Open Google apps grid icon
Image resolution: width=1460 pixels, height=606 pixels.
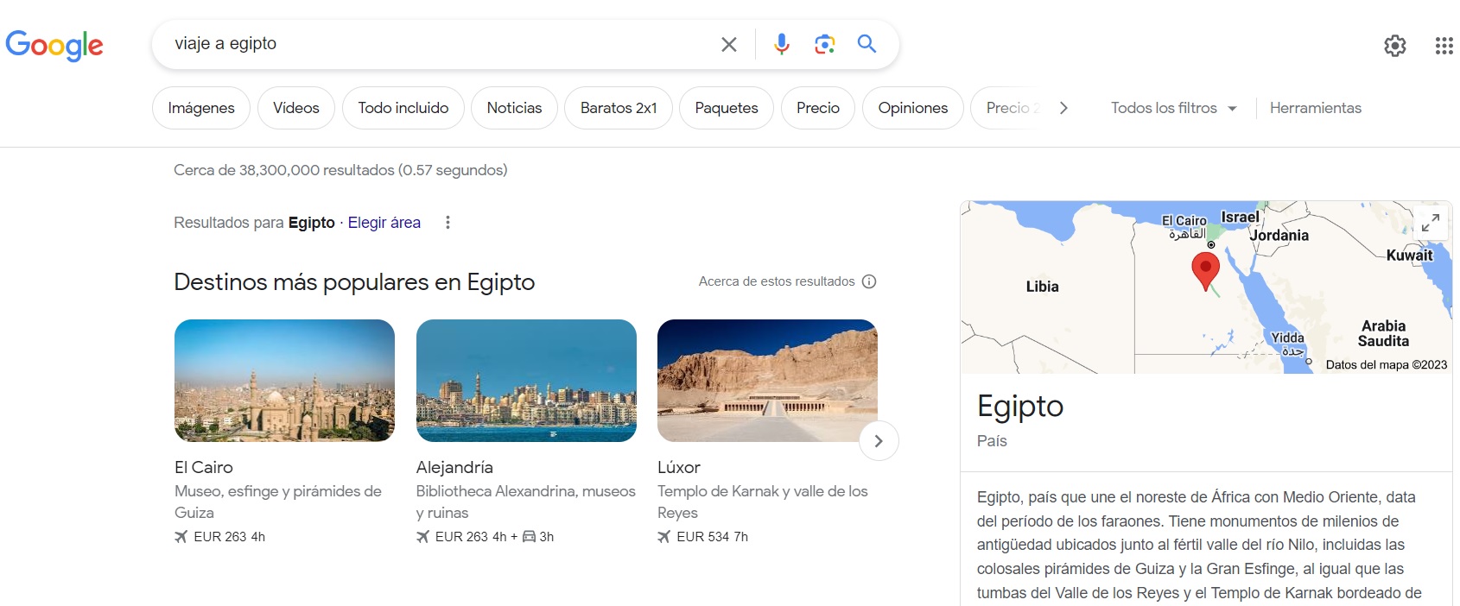tap(1444, 46)
